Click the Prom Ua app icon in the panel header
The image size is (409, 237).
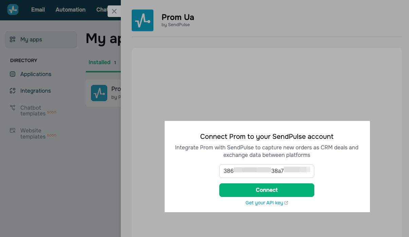(143, 20)
